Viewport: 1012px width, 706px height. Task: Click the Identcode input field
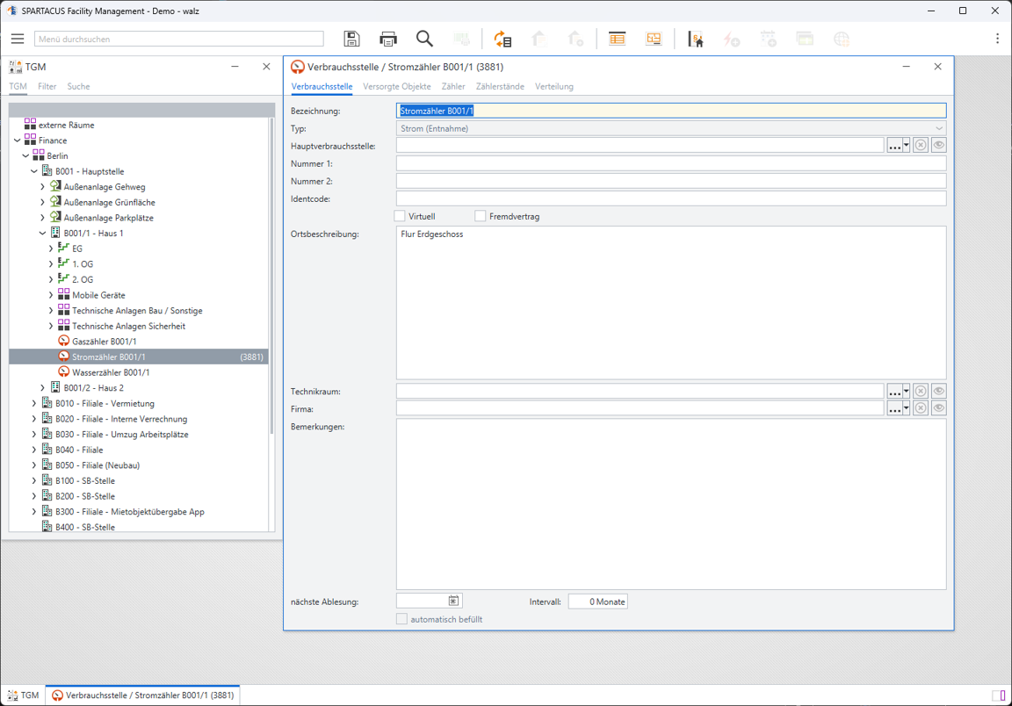671,198
